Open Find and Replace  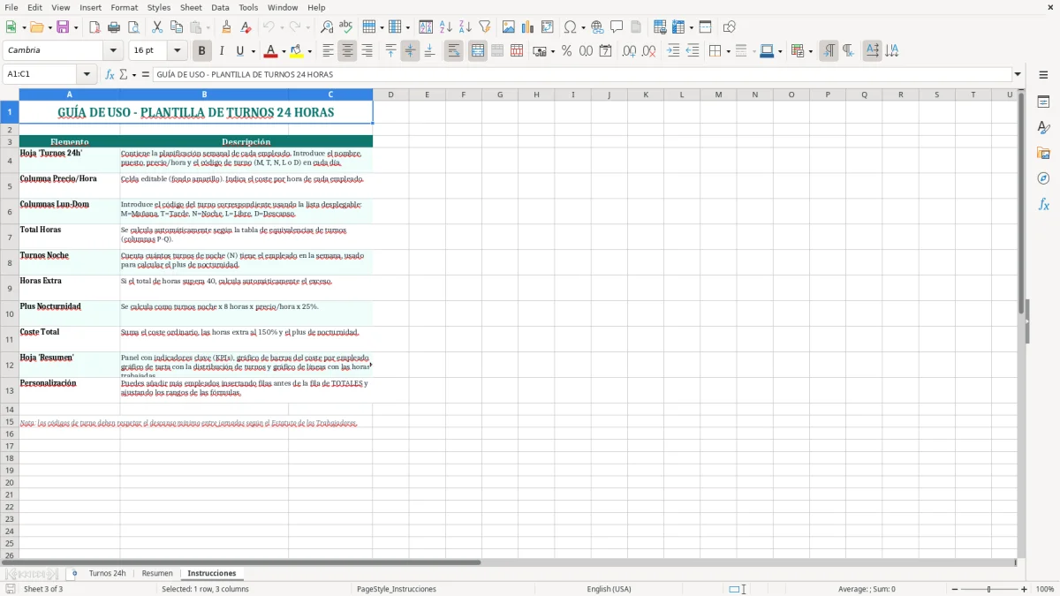pyautogui.click(x=327, y=27)
